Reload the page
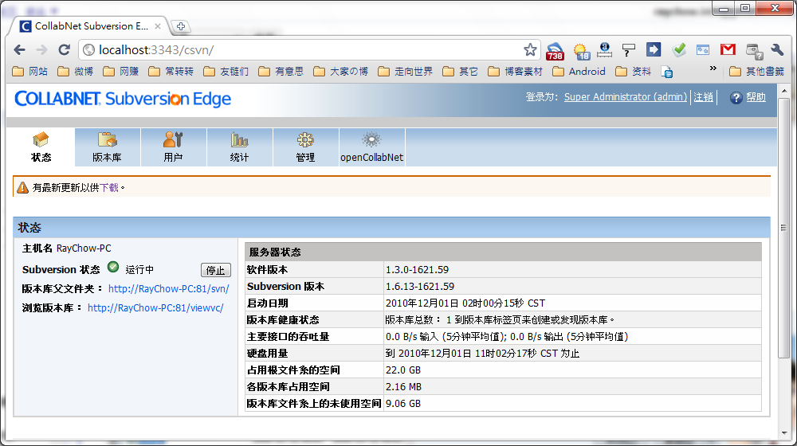797x446 pixels. [x=64, y=50]
